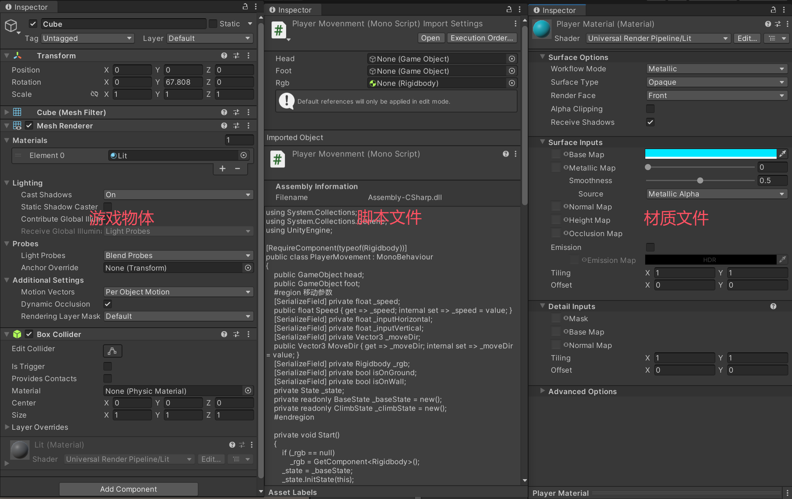Viewport: 792px width, 499px height.
Task: Open Mesh Renderer help icon
Action: 224,126
